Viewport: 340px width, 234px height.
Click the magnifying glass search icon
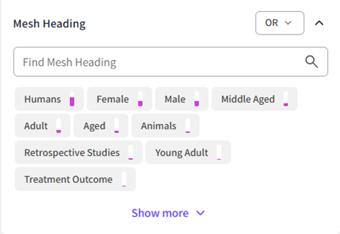(312, 62)
